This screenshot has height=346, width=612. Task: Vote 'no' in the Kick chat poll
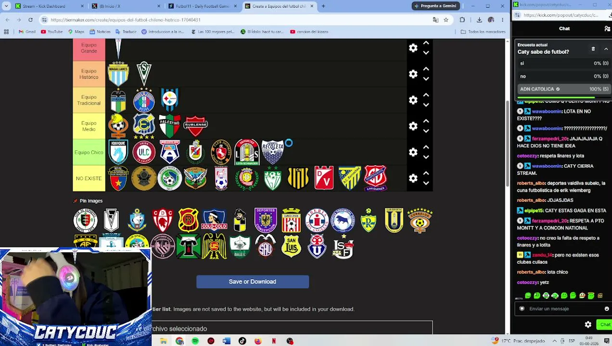click(x=563, y=76)
